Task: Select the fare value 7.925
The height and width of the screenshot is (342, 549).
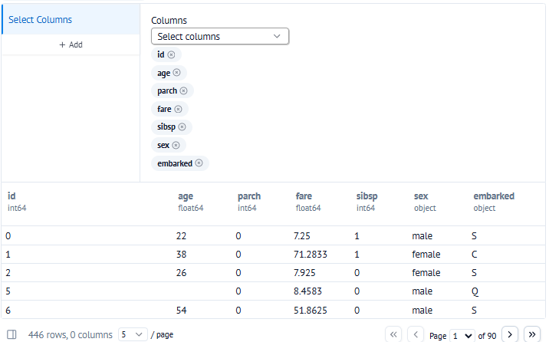Action: (304, 273)
